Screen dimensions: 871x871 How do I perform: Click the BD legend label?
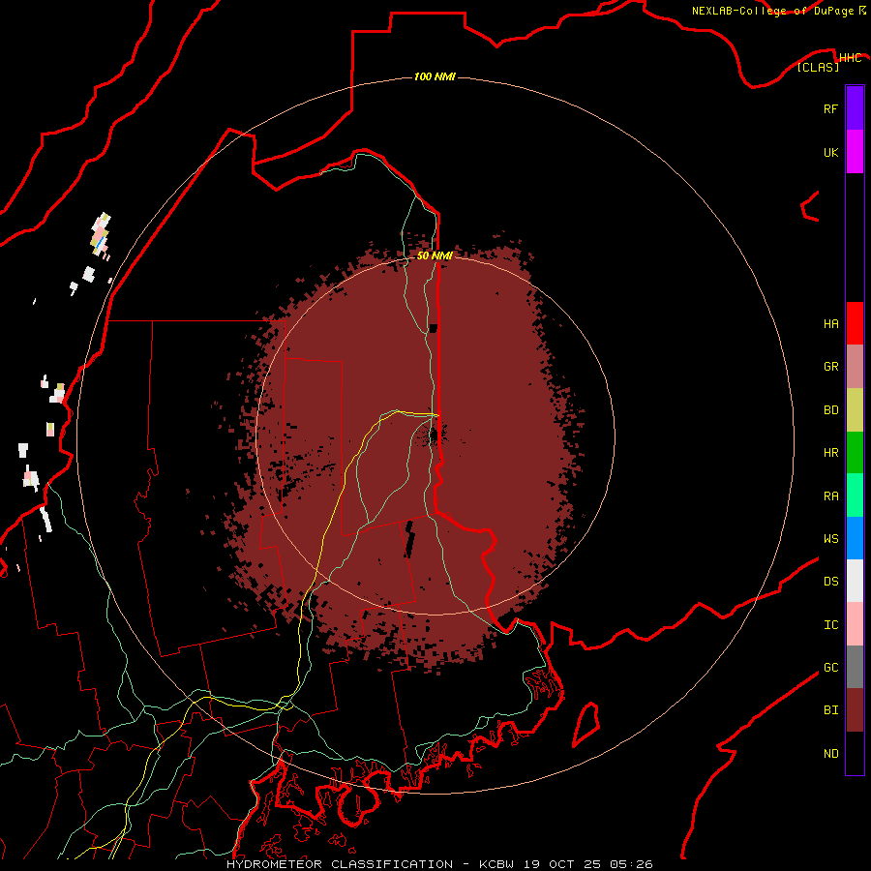point(830,410)
